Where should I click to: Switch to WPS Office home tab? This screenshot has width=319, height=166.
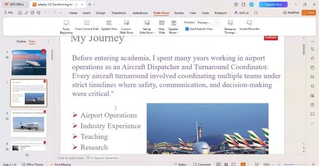click(14, 4)
